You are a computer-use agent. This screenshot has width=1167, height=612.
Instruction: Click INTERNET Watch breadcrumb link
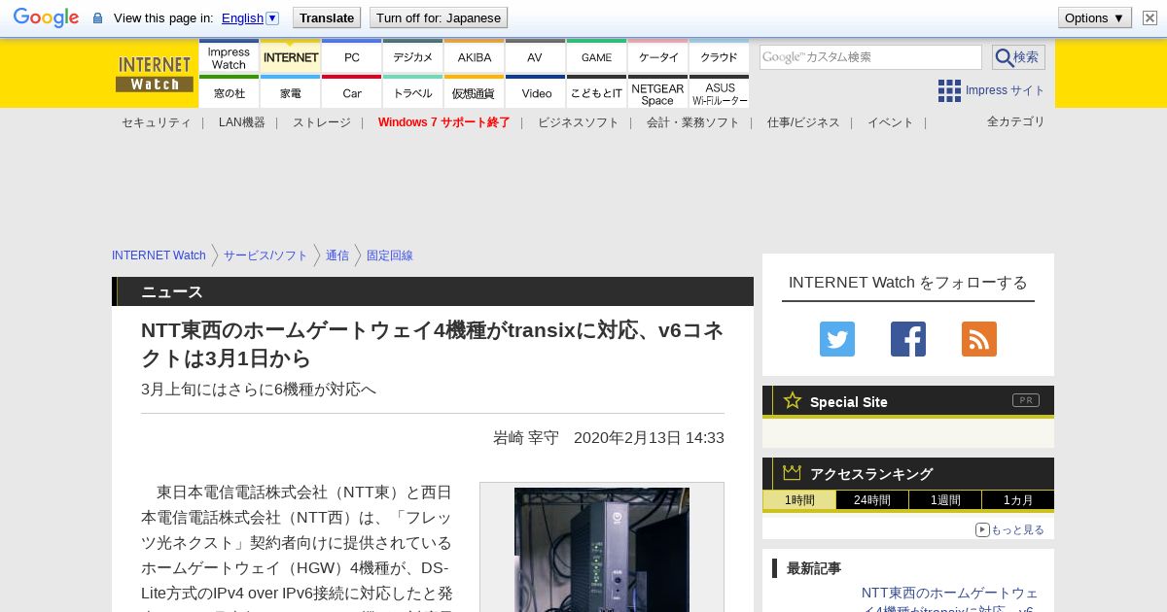(x=159, y=255)
